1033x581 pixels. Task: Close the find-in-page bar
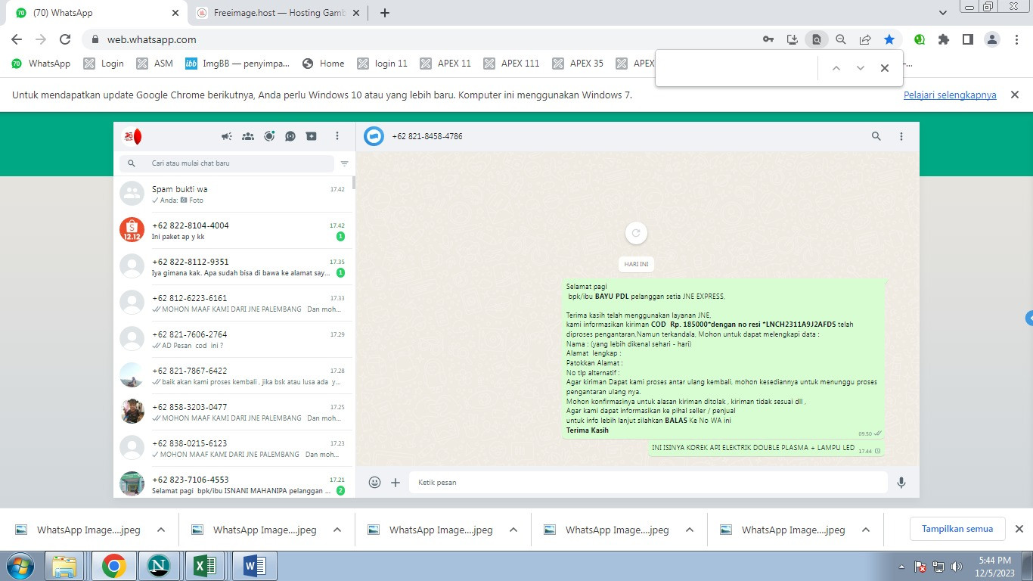point(885,68)
